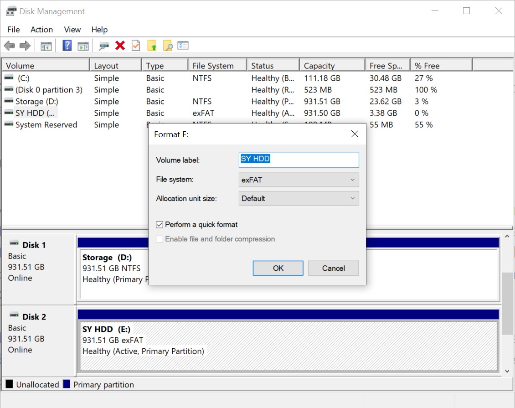The height and width of the screenshot is (408, 515).
Task: Open the Action menu
Action: click(41, 30)
